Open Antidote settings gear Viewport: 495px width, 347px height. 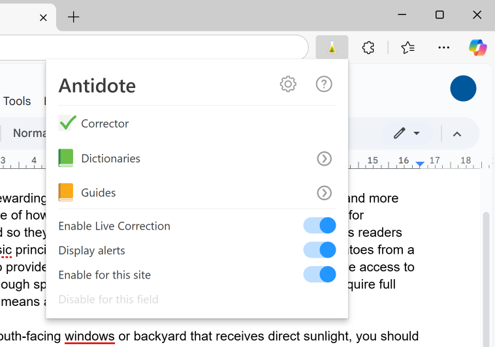[x=288, y=84]
